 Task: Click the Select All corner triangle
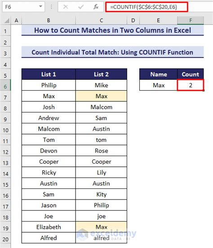tap(7, 21)
